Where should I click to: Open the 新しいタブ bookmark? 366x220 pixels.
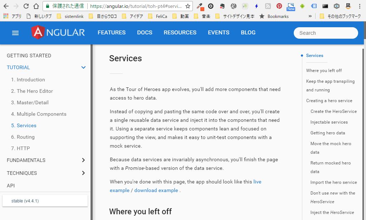point(39,16)
